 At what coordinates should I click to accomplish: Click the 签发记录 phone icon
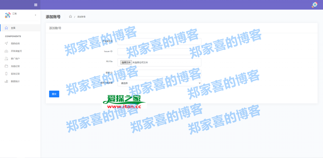coord(6,74)
